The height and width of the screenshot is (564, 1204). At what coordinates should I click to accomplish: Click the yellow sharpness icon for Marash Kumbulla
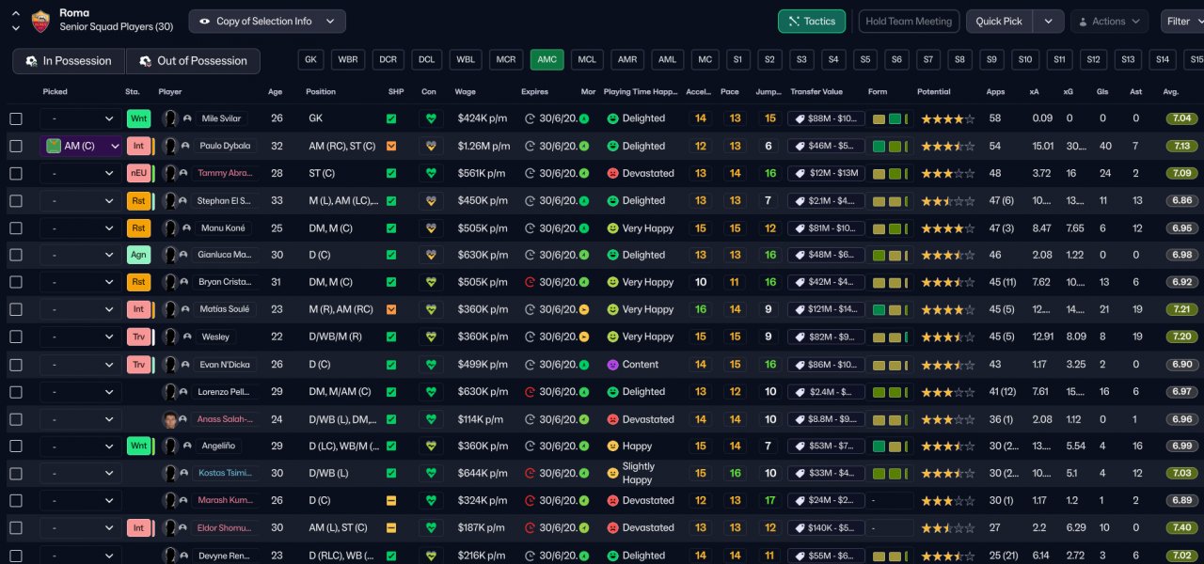pos(391,501)
